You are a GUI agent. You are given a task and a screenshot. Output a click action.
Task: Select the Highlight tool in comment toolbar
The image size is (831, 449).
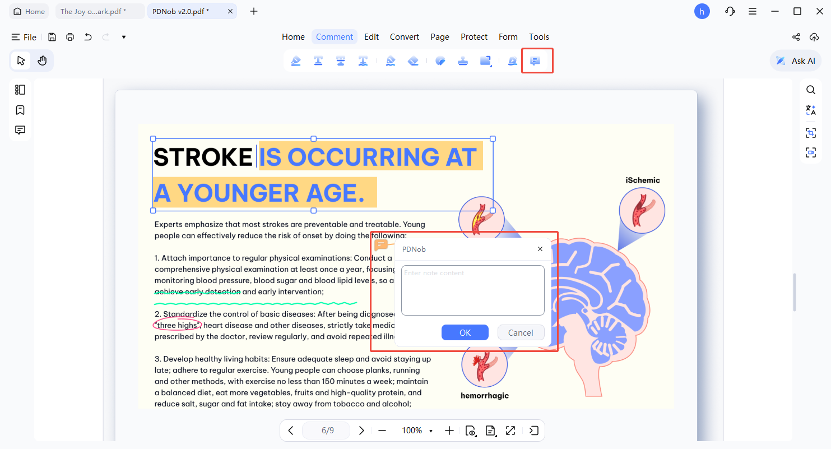(296, 61)
